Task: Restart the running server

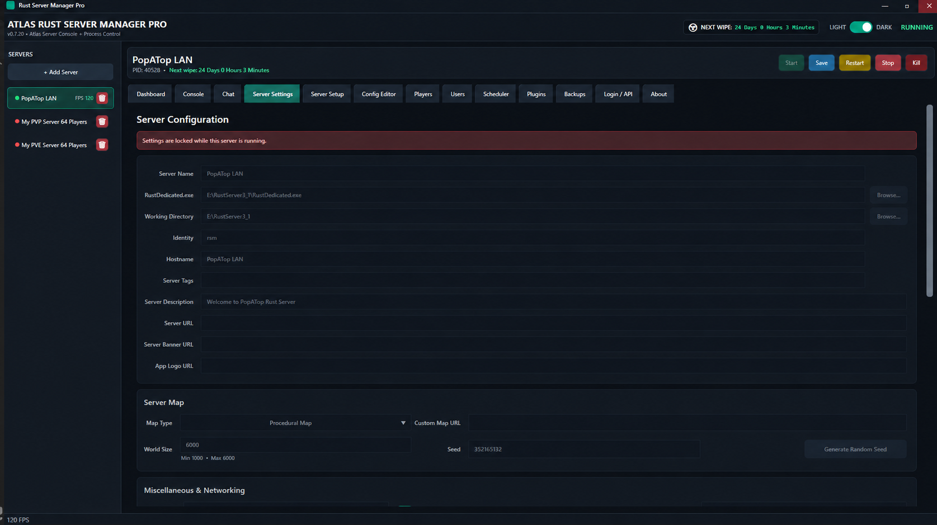Action: pyautogui.click(x=854, y=63)
